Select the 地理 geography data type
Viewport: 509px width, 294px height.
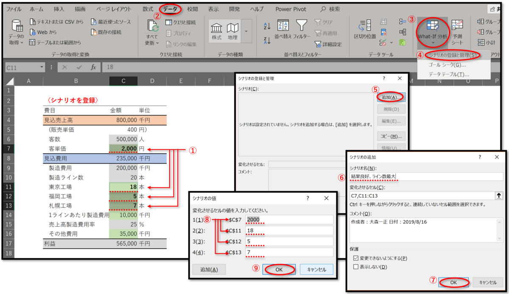[232, 31]
